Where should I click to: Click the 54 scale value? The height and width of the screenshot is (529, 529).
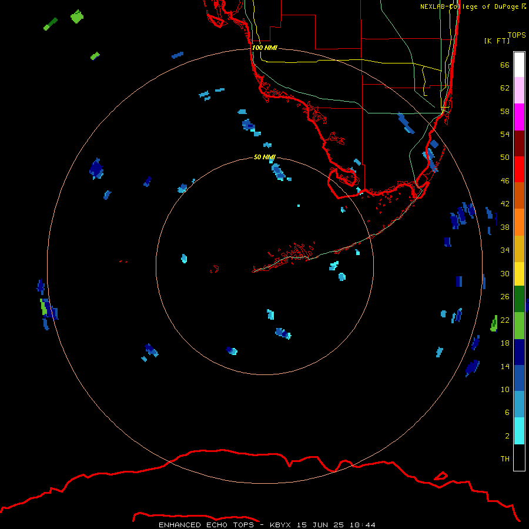tap(505, 134)
